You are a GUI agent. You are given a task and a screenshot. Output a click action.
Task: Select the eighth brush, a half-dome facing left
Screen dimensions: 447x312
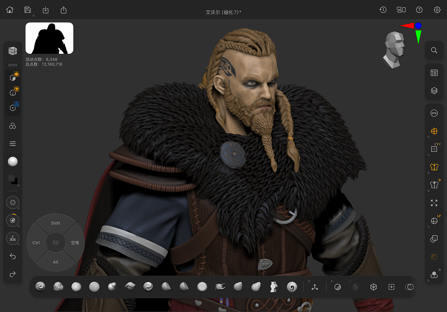tap(166, 287)
